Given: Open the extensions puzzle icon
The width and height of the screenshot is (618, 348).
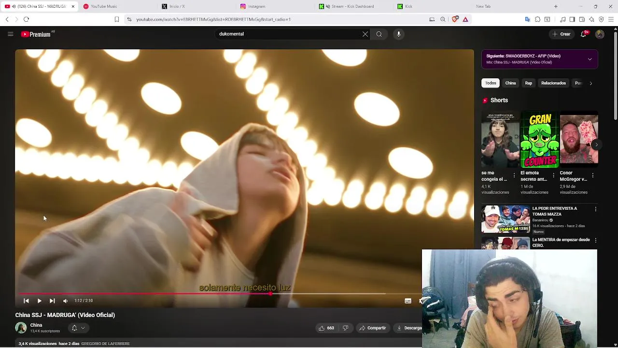Looking at the screenshot, I should tap(537, 19).
